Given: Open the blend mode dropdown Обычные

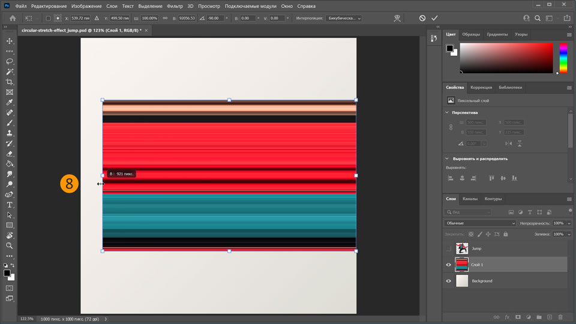Looking at the screenshot, I should coord(480,223).
